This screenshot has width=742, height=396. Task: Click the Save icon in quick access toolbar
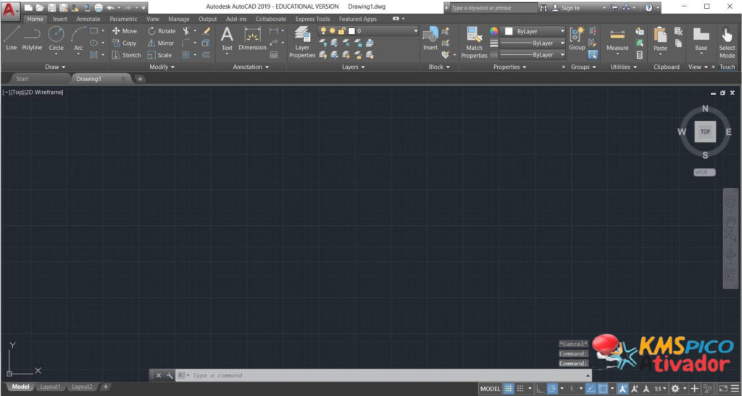point(52,7)
